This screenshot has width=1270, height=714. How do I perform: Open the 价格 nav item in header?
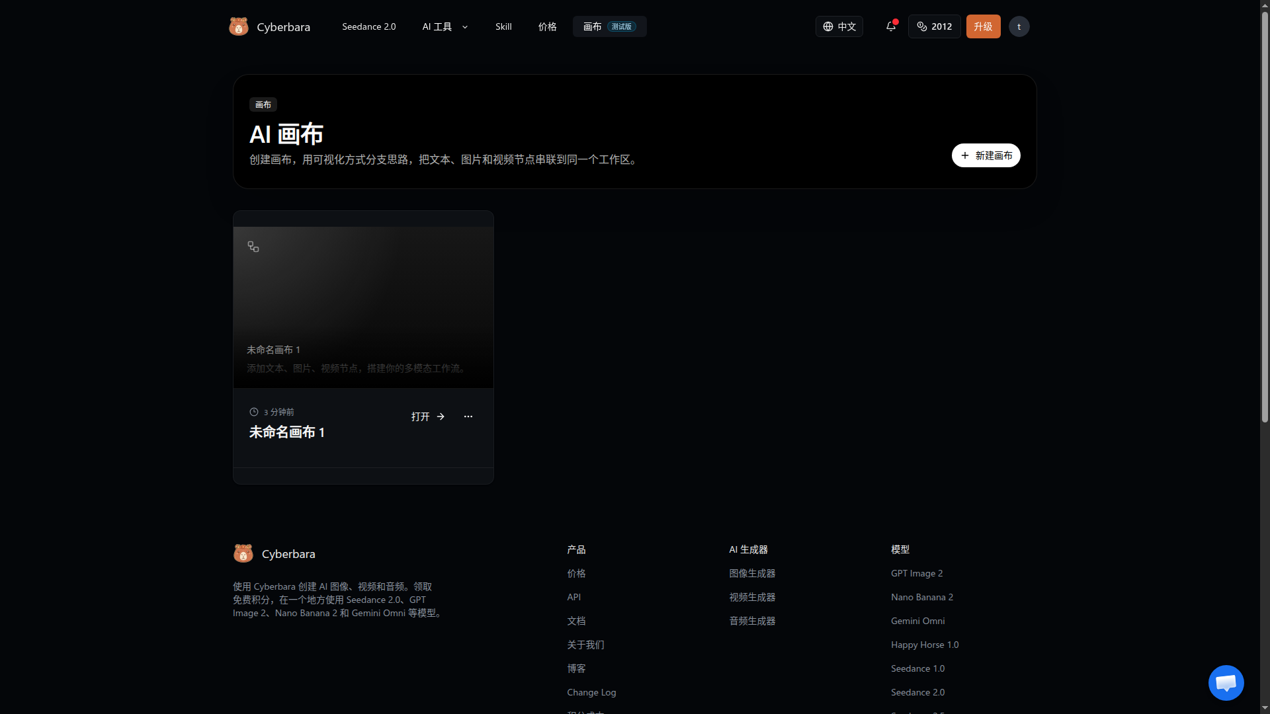[x=547, y=26]
